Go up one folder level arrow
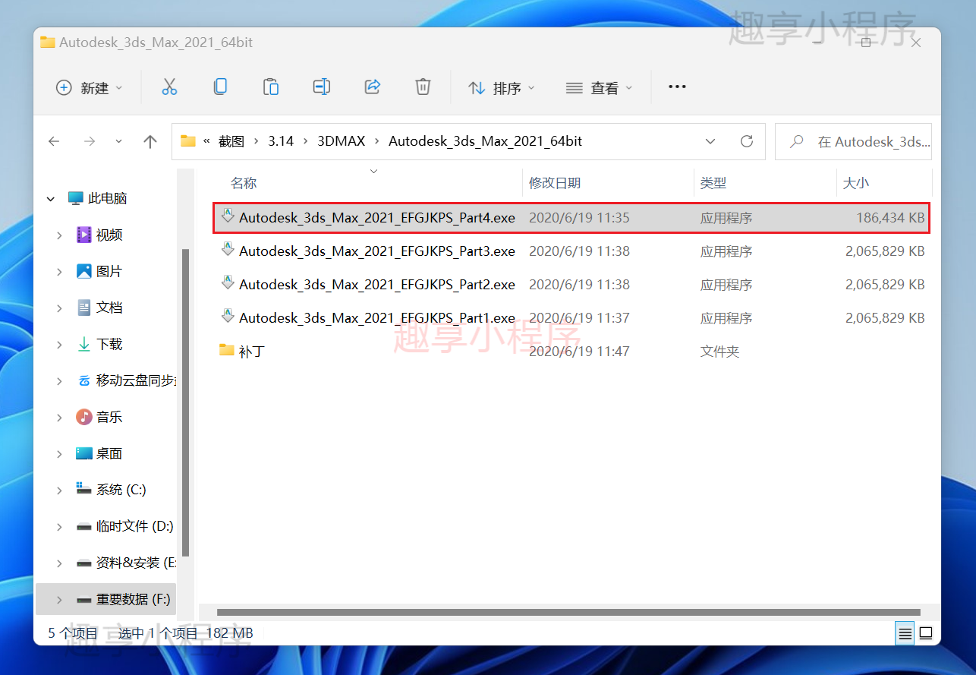This screenshot has width=976, height=675. tap(150, 141)
